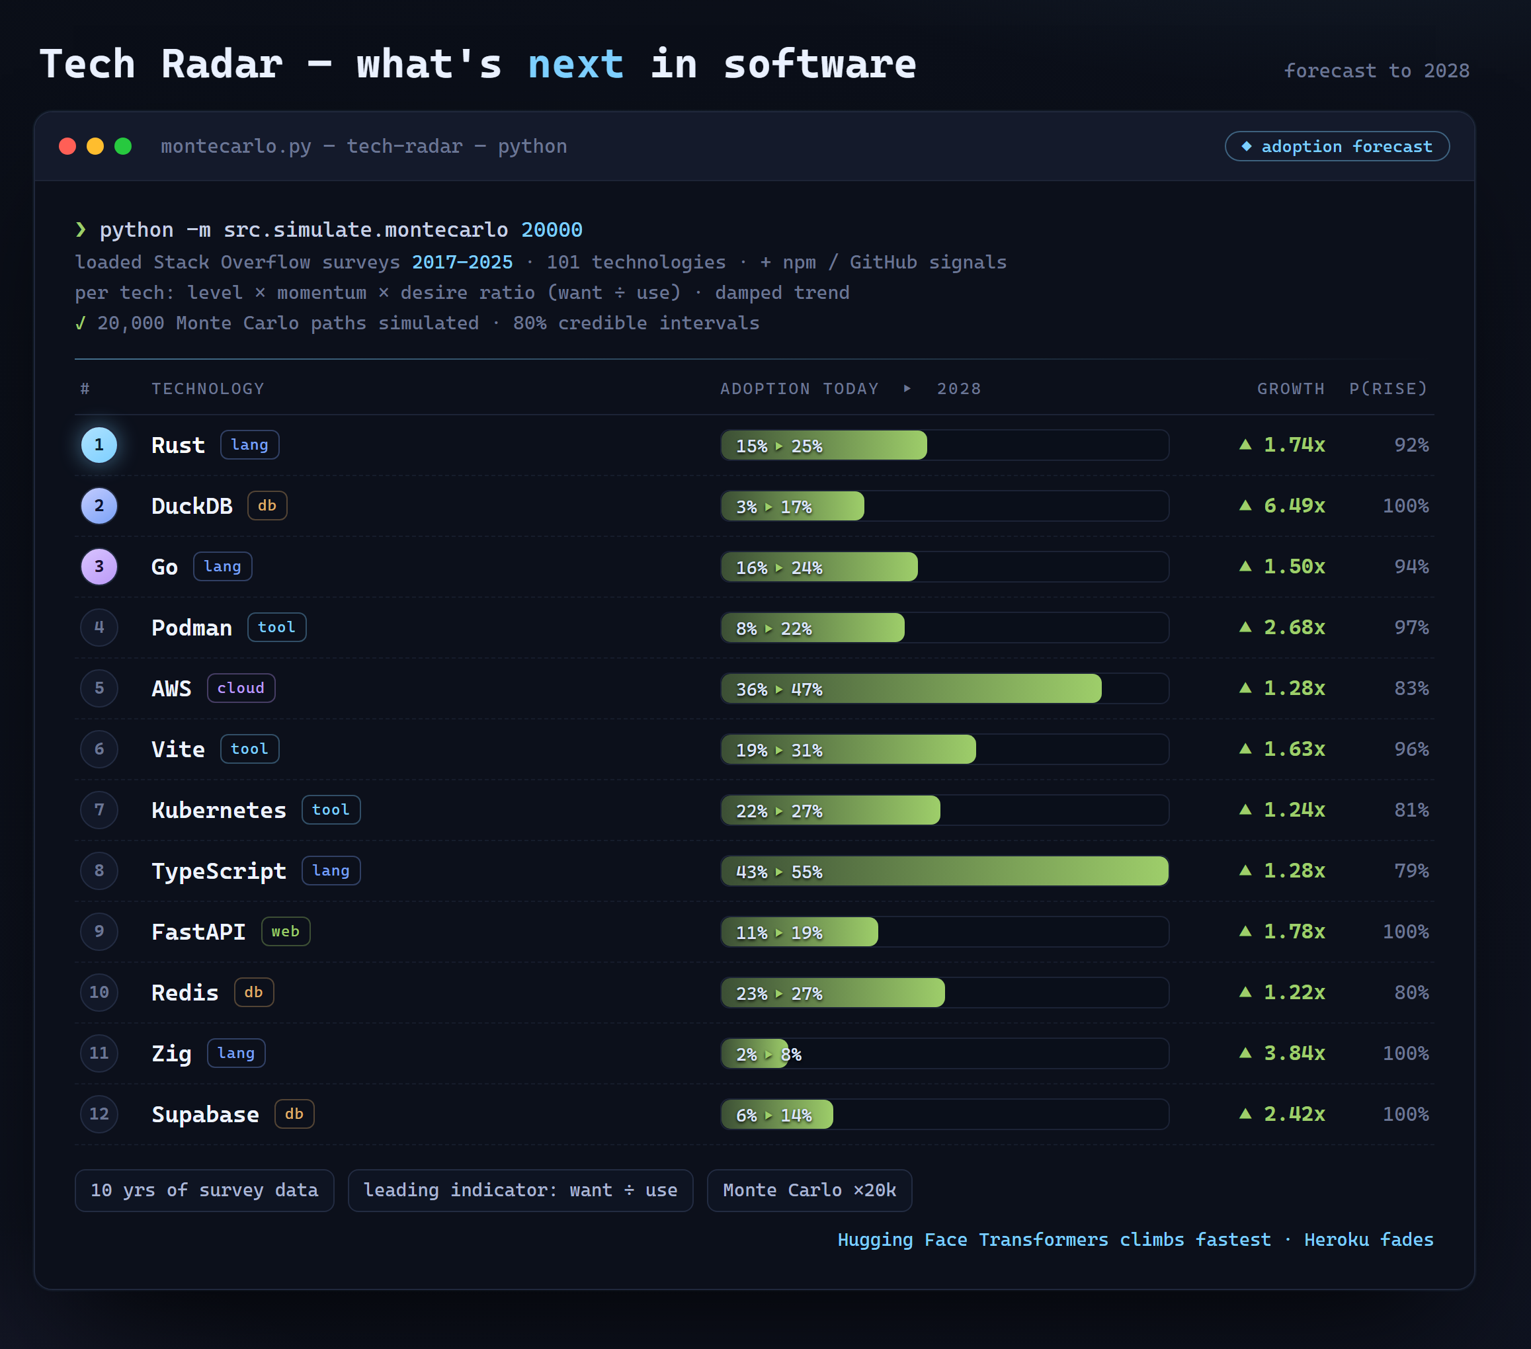
Task: Click the 'Monte Carlo ×20k' chip
Action: click(809, 1190)
